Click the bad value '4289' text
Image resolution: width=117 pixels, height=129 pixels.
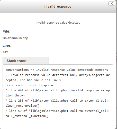click(x=58, y=80)
